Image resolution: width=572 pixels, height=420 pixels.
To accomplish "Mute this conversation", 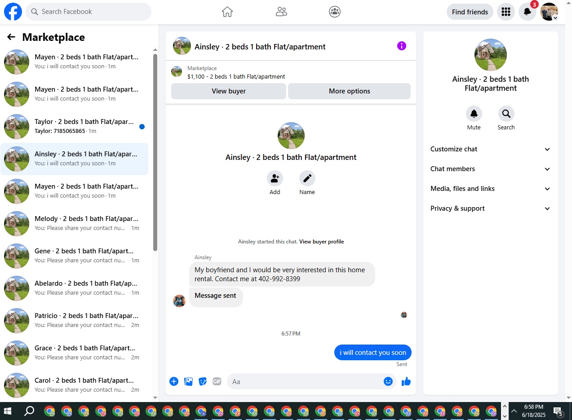I will (474, 114).
